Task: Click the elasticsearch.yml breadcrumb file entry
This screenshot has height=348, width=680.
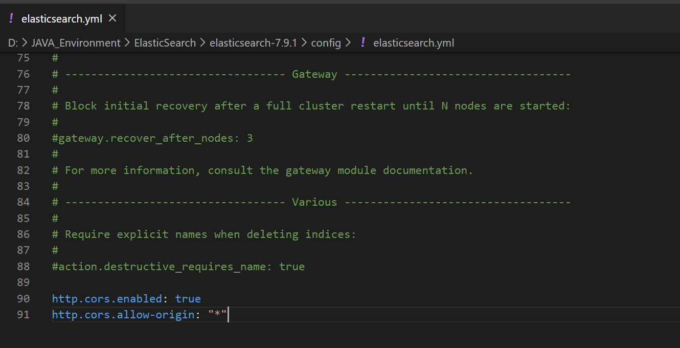Action: [414, 43]
